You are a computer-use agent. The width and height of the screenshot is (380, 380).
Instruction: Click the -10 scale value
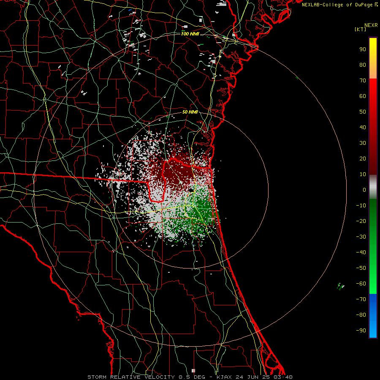click(361, 206)
